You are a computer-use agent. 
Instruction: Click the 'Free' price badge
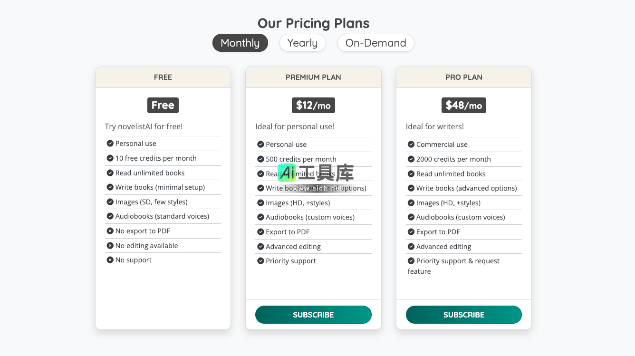tap(163, 105)
